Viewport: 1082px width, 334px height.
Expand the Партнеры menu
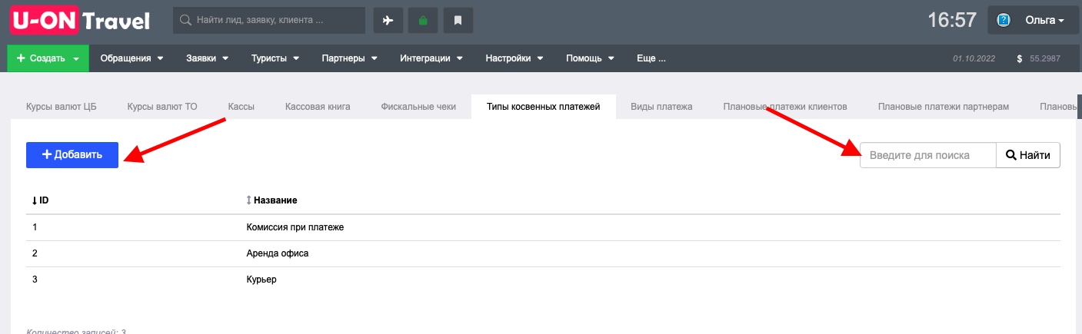click(349, 58)
